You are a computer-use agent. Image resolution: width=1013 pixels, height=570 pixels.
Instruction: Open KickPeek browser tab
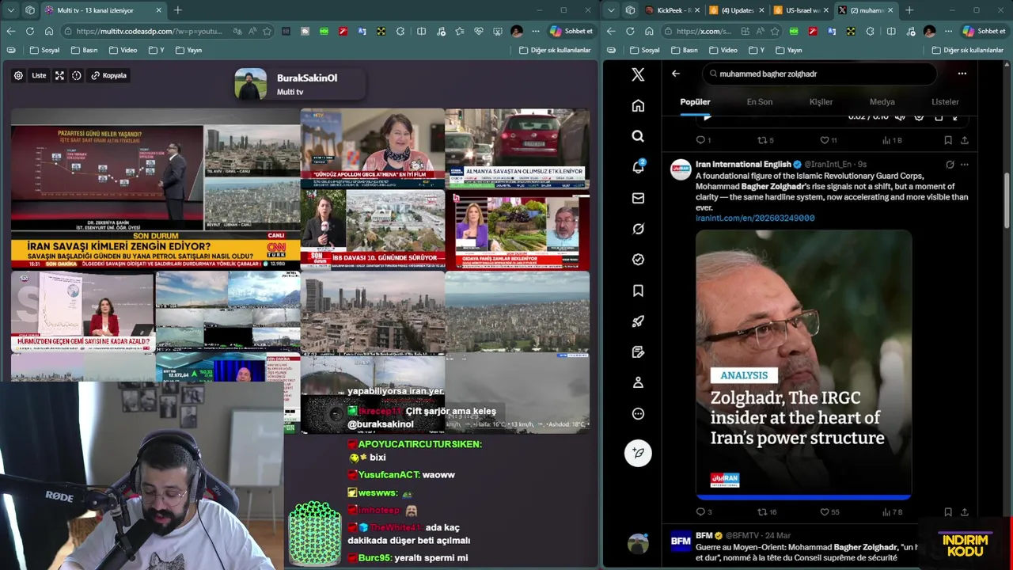pyautogui.click(x=672, y=10)
